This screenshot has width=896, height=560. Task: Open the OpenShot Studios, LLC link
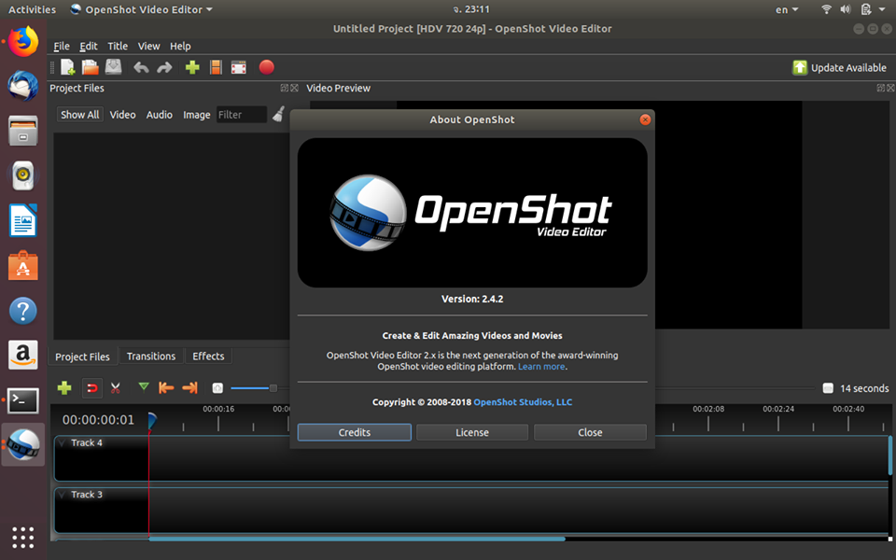click(523, 402)
